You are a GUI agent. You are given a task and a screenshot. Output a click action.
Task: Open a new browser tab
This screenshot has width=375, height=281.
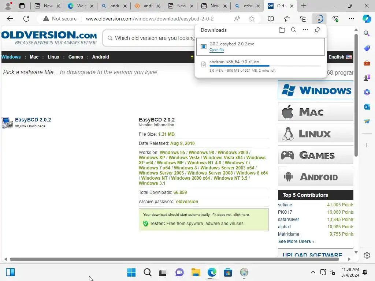(304, 6)
